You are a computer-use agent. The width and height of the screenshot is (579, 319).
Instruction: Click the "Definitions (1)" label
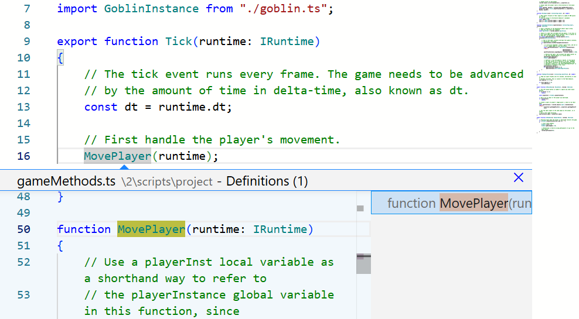(267, 181)
